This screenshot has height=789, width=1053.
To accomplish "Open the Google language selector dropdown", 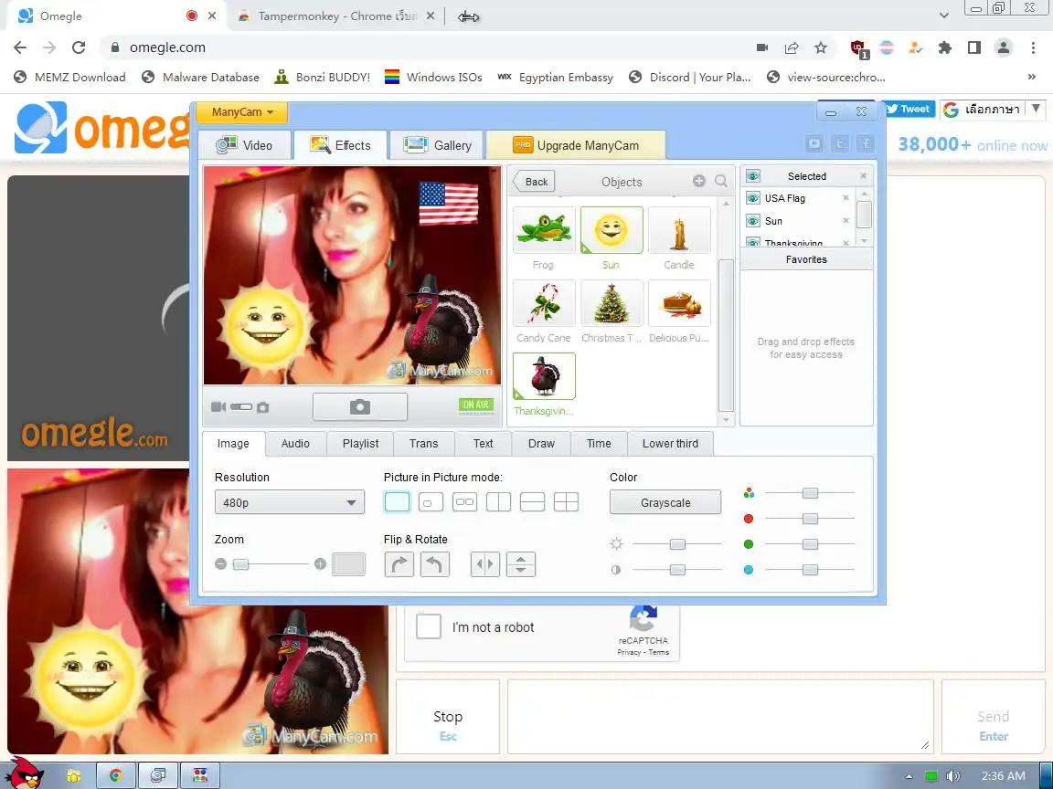I will click(994, 109).
